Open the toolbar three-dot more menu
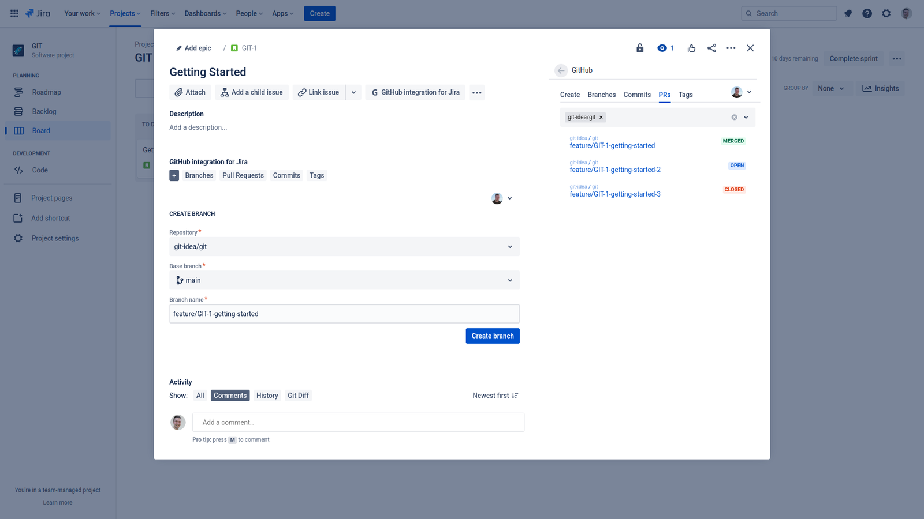Viewport: 924px width, 519px height. pos(477,92)
